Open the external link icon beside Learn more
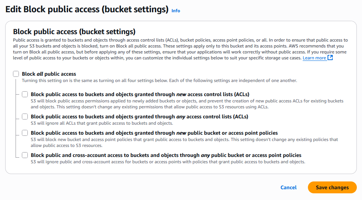Screen dimensions: 362x200 click(330, 58)
